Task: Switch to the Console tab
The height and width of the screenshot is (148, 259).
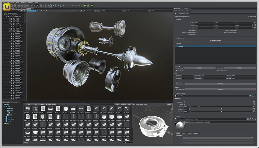Action: point(15,102)
